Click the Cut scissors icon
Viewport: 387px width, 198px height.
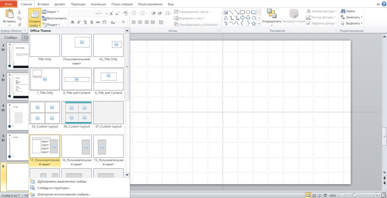coord(19,12)
